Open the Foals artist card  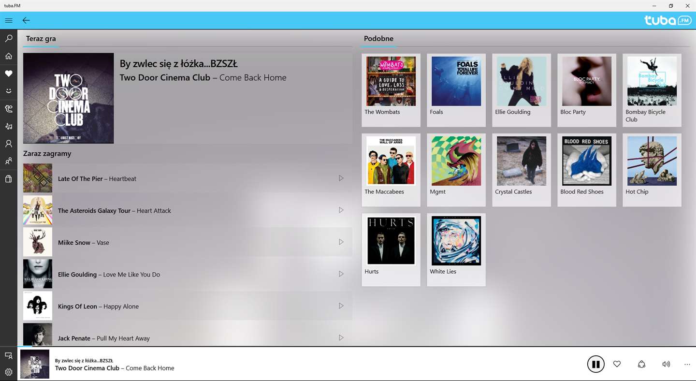click(x=456, y=90)
